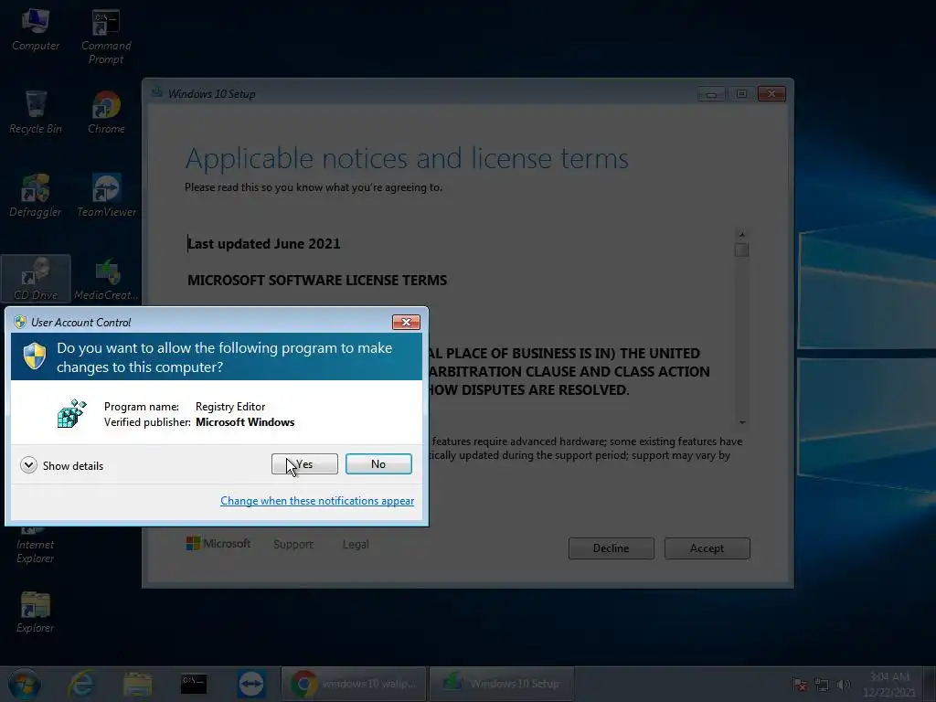Open 'Change when these notifications appear' link
The width and height of the screenshot is (936, 702).
pyautogui.click(x=317, y=501)
